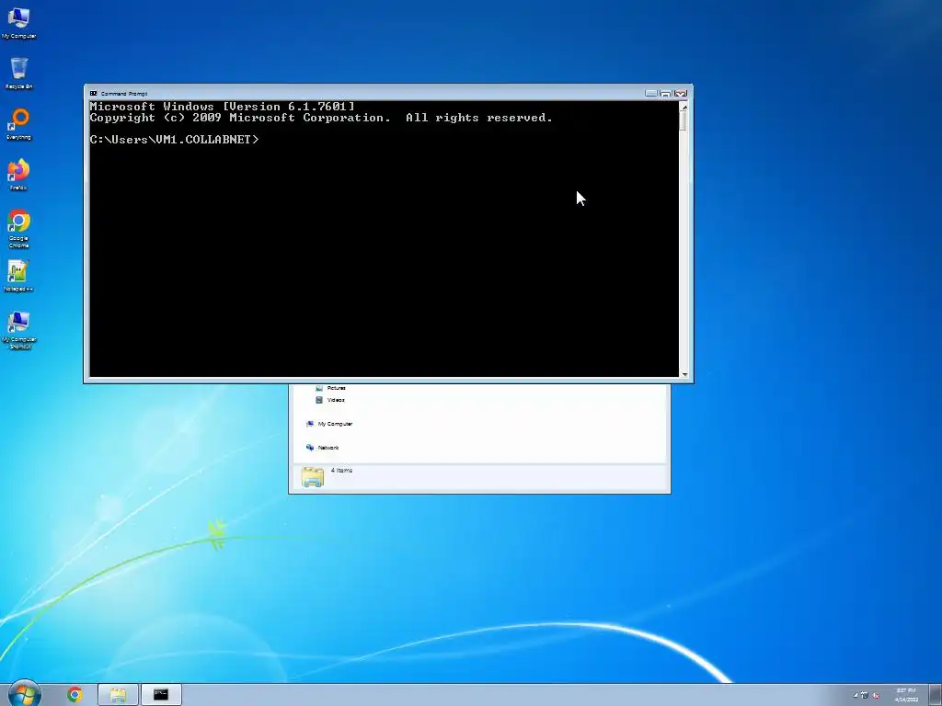
Task: Open the Recycle Bin desktop icon
Action: pyautogui.click(x=18, y=74)
